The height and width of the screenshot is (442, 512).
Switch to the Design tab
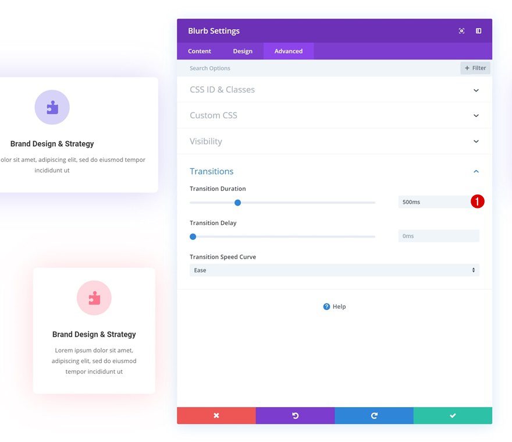click(x=243, y=51)
